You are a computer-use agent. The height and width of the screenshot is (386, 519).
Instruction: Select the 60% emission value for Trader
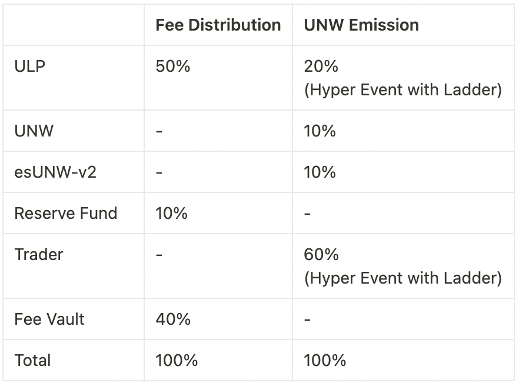click(321, 254)
